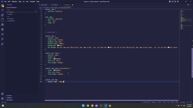Click the lightning bolt icon in the activity bar
This screenshot has width=193, height=108.
pos(2,29)
